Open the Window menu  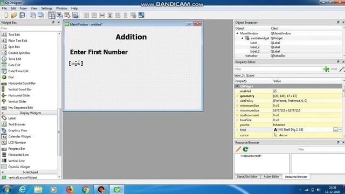point(61,9)
